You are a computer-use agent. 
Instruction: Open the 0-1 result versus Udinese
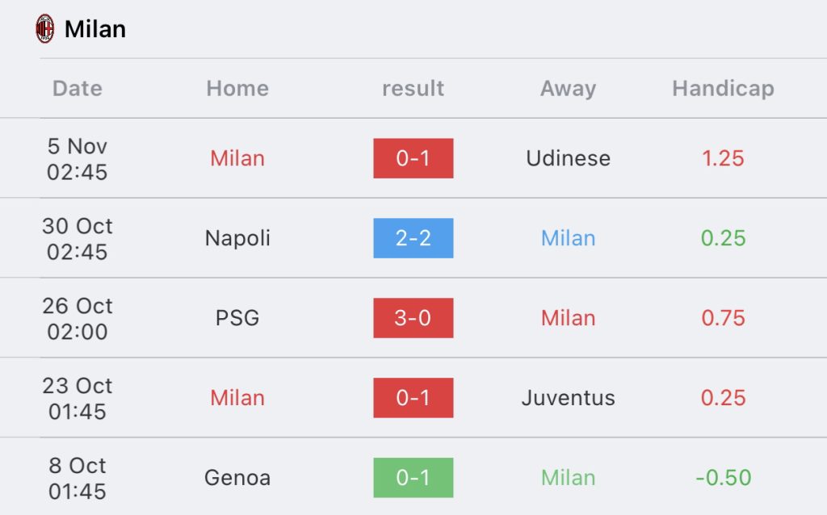413,158
